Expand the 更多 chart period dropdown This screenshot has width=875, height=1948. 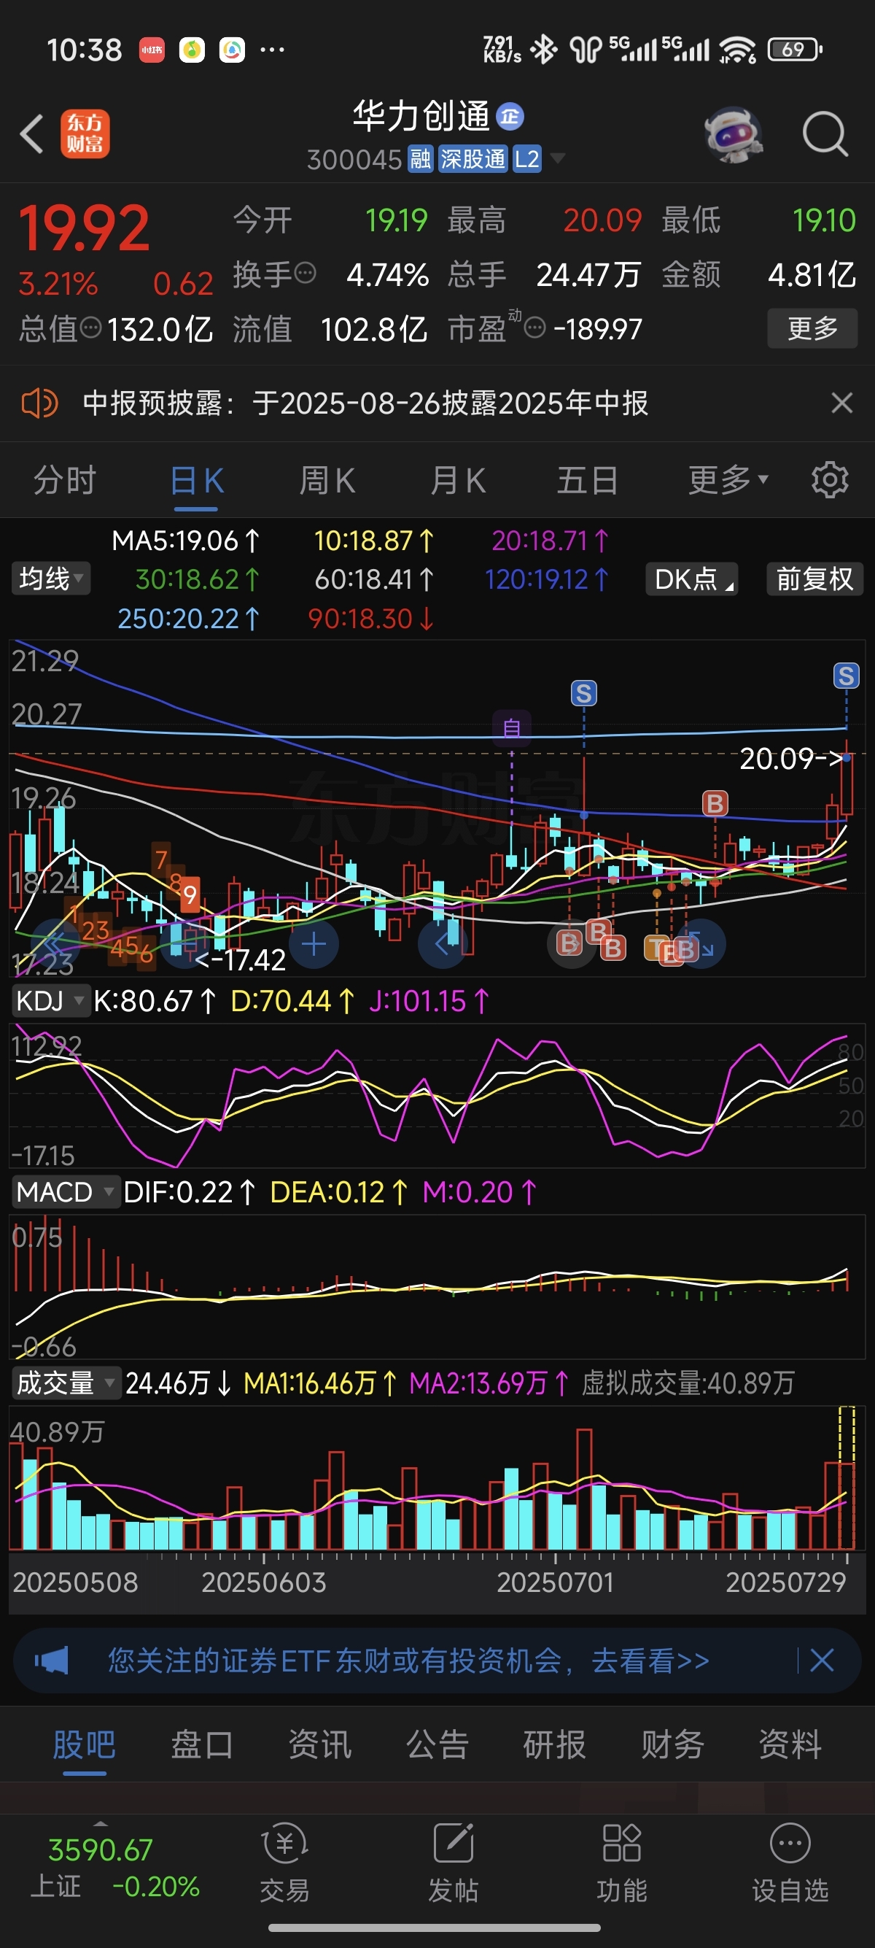tap(728, 479)
